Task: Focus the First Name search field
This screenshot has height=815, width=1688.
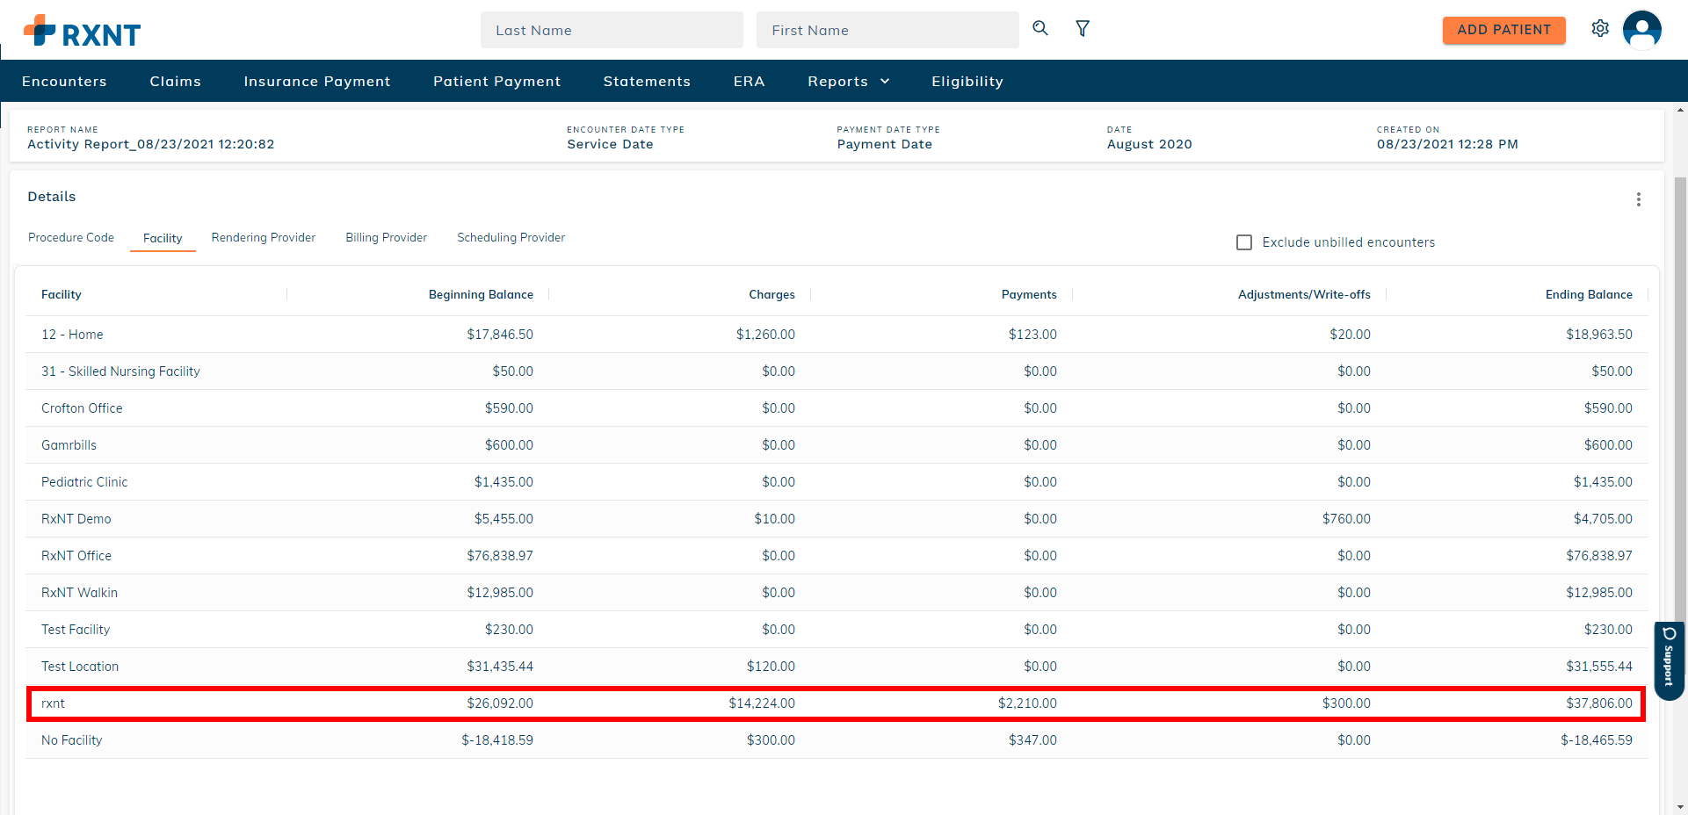Action: click(x=887, y=30)
